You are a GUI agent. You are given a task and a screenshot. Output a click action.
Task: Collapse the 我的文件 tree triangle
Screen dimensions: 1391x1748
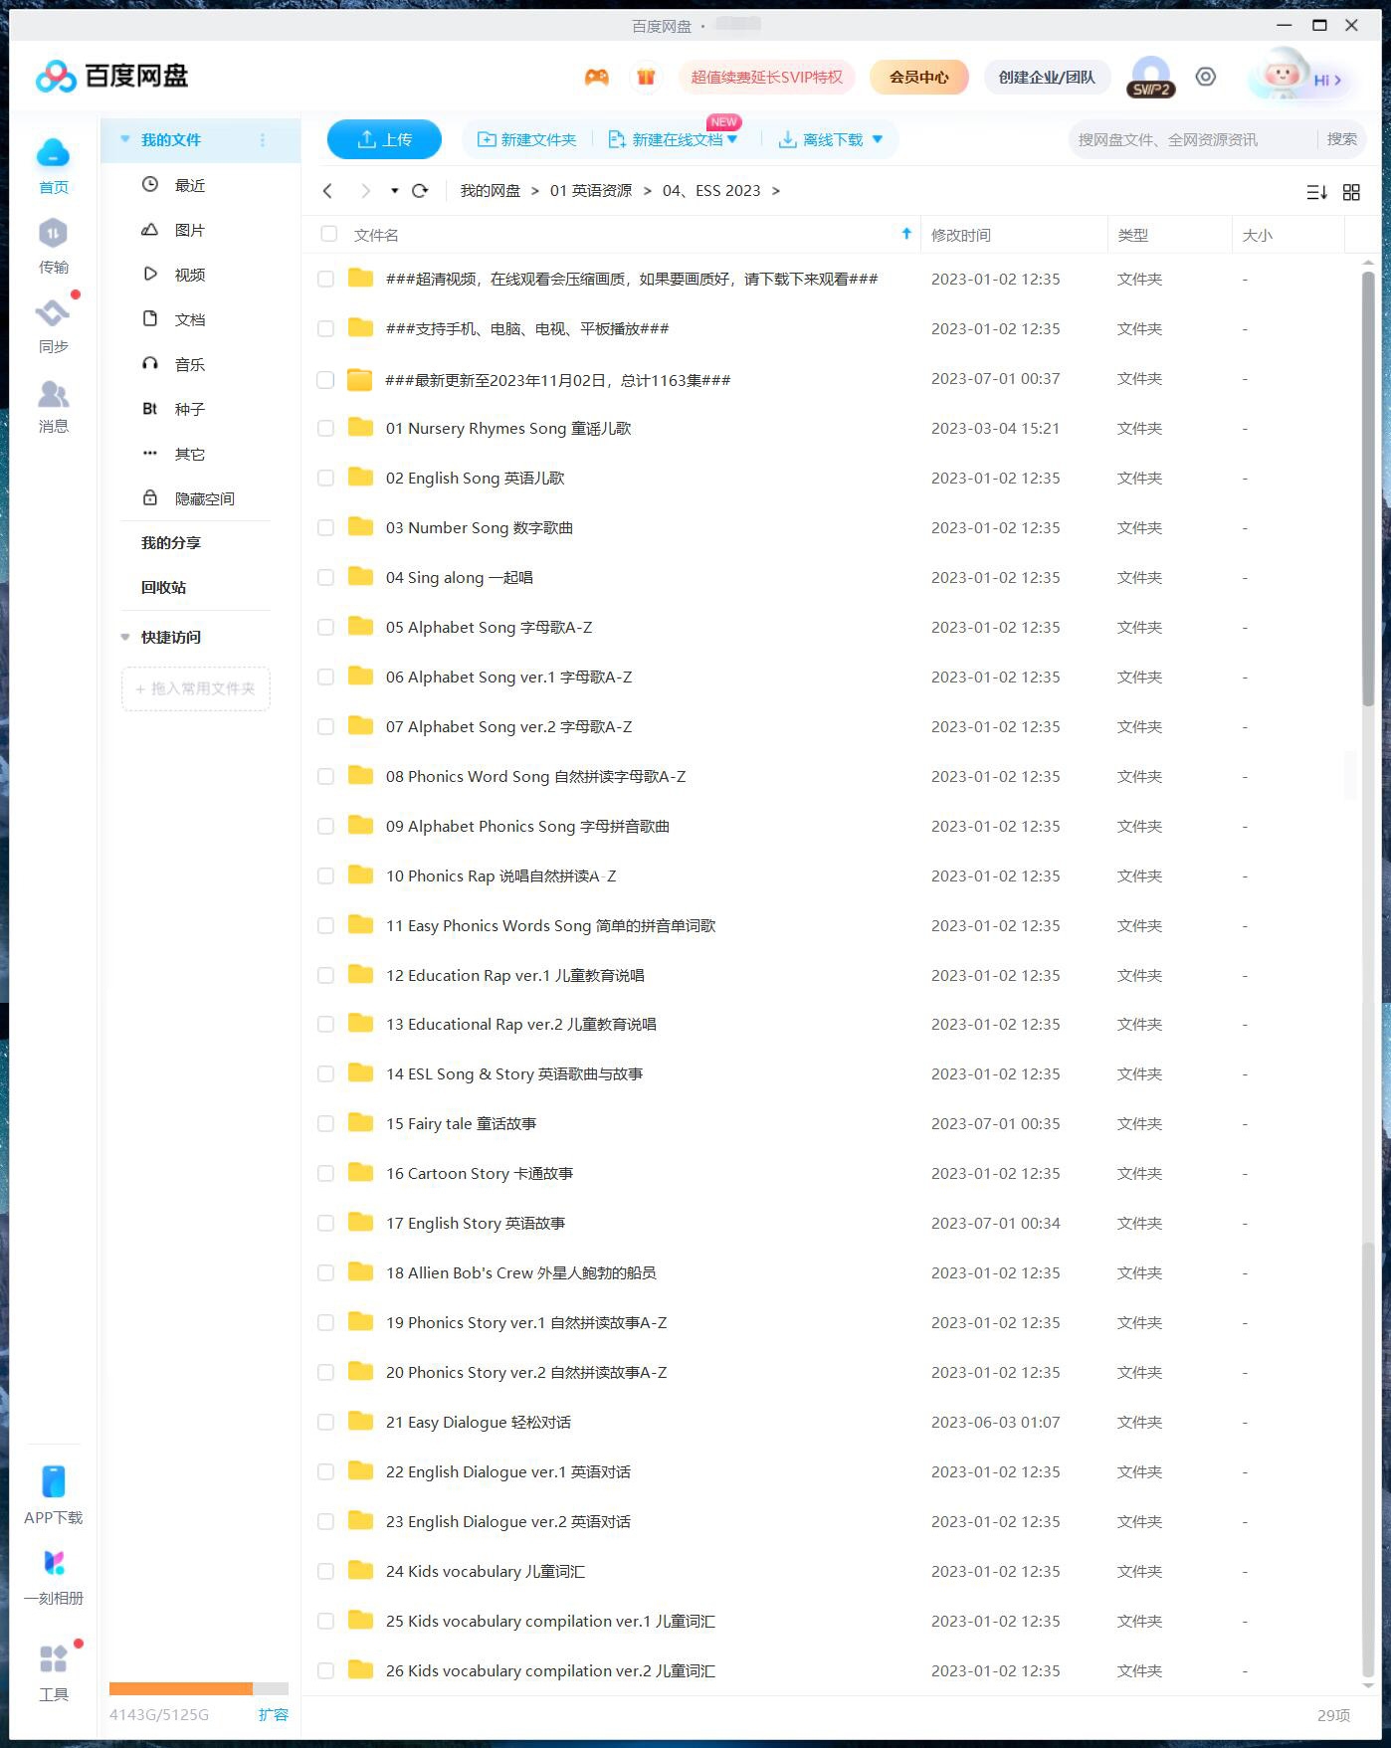(125, 140)
